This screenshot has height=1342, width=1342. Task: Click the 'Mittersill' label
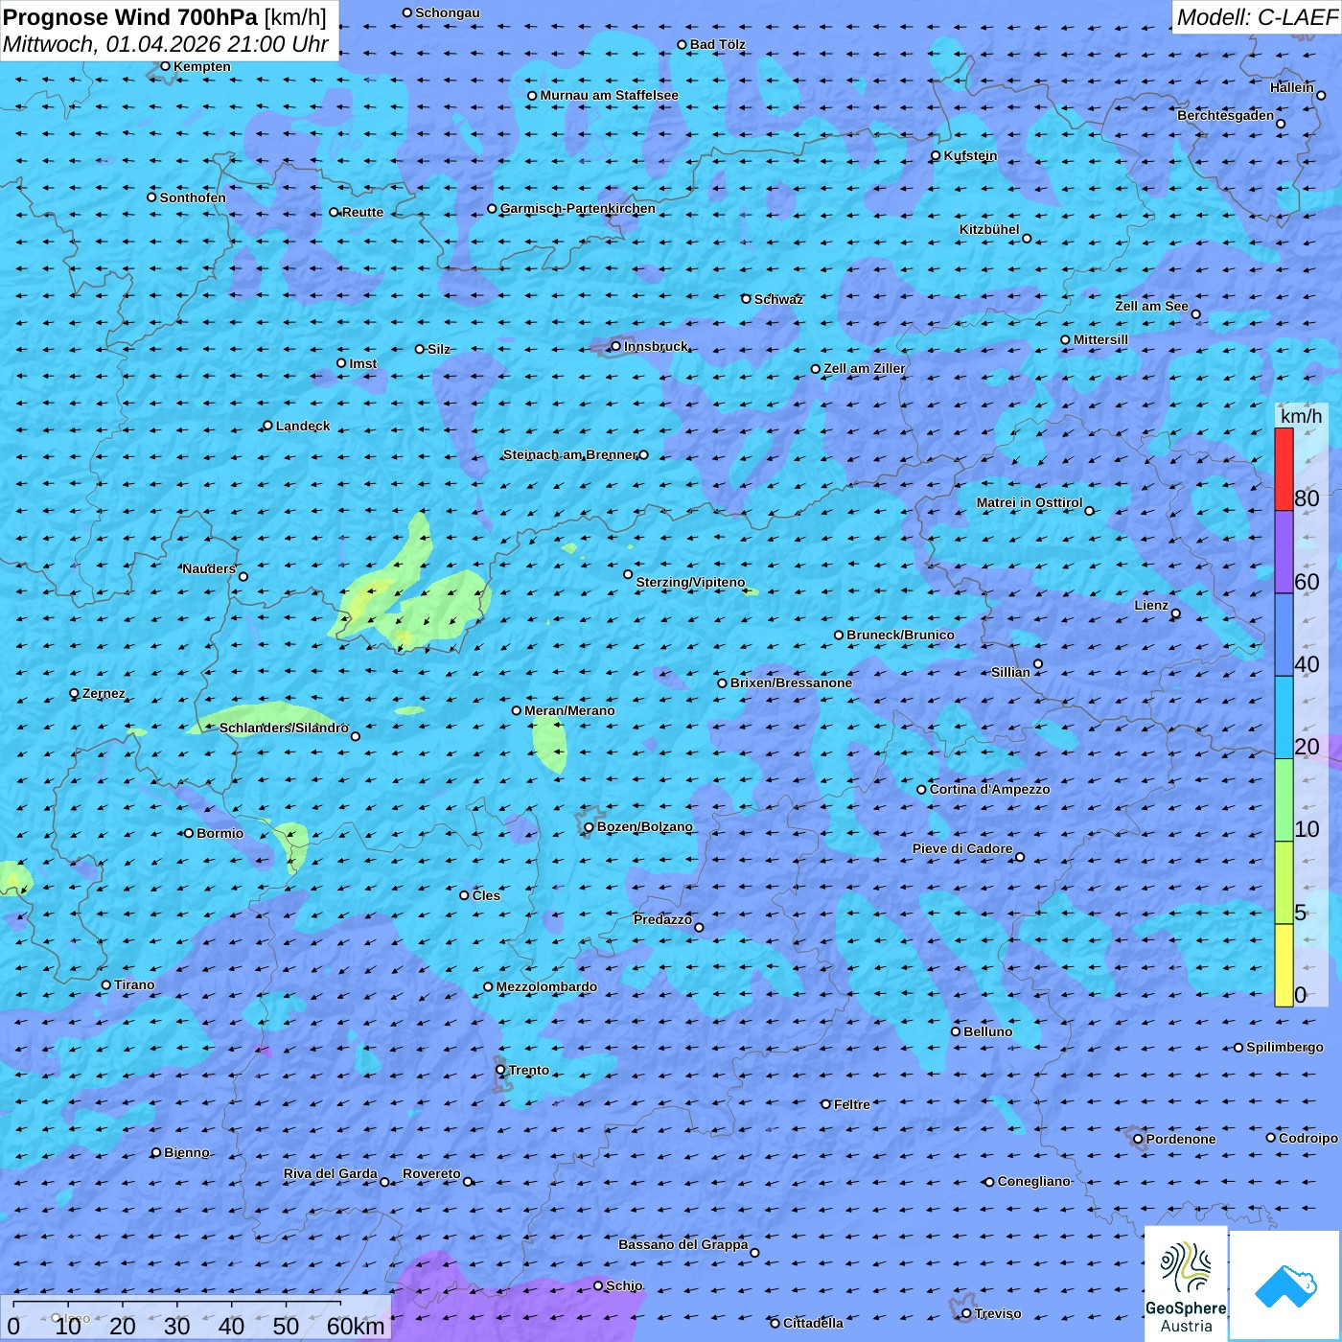coord(1100,339)
